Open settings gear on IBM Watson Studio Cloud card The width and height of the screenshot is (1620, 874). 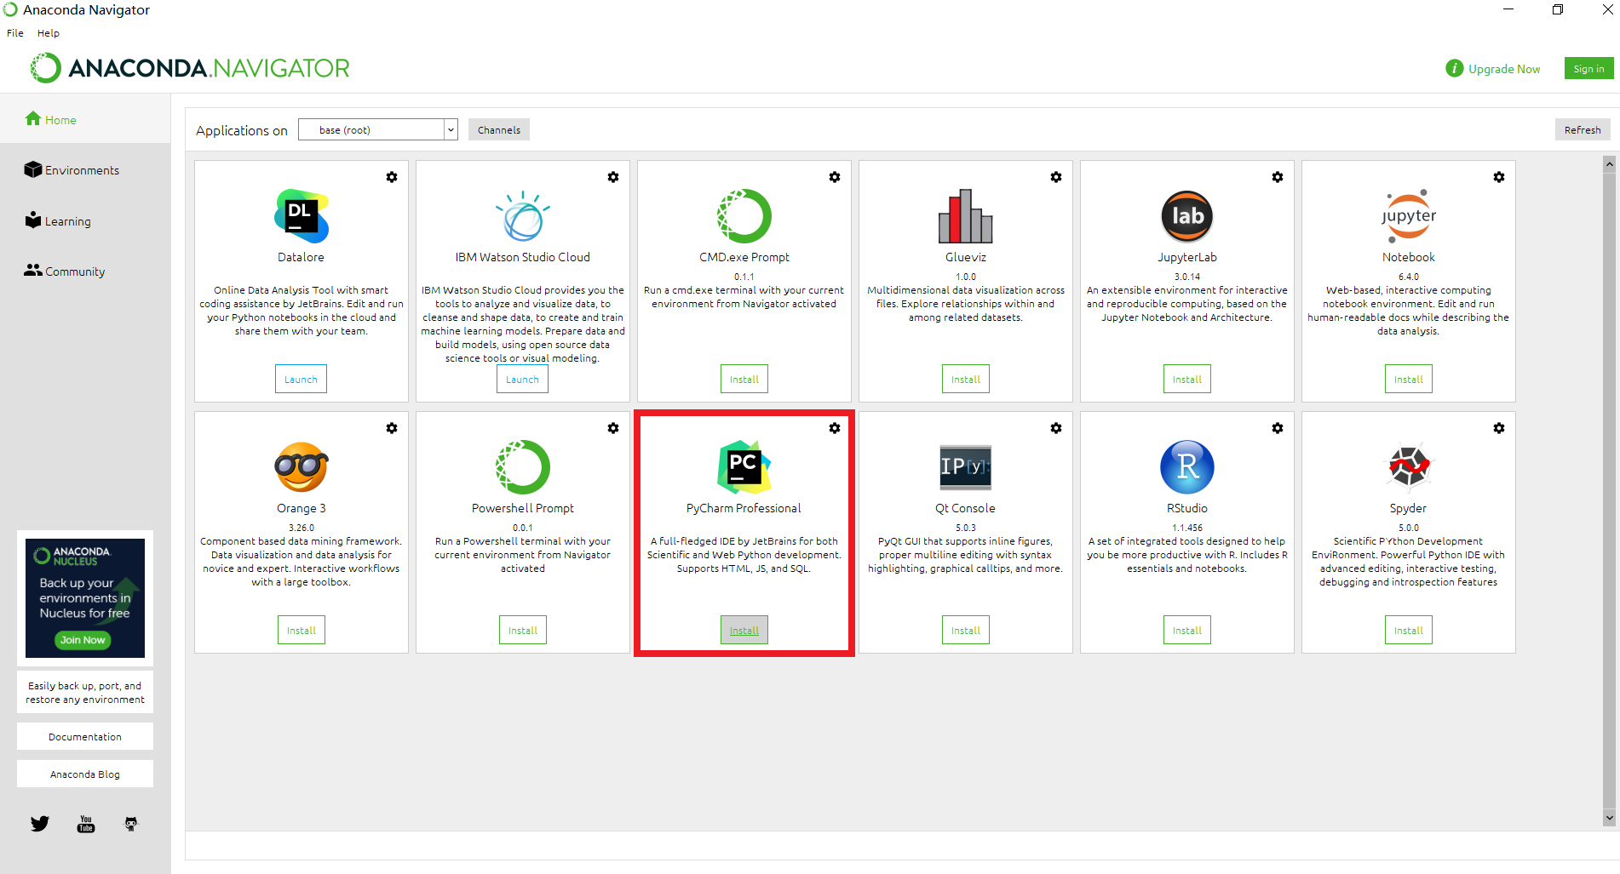[613, 177]
